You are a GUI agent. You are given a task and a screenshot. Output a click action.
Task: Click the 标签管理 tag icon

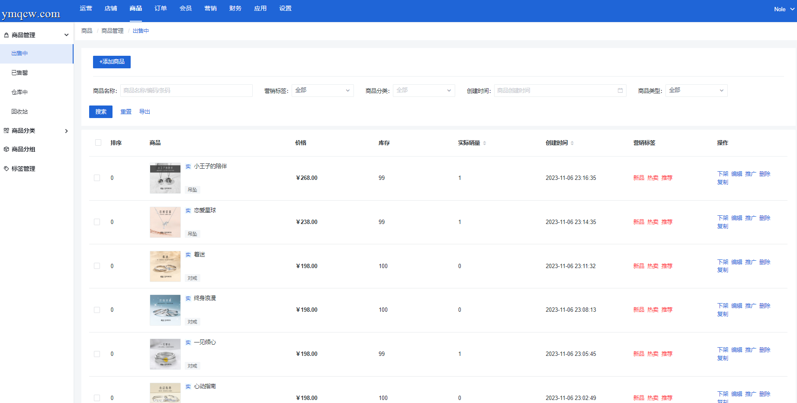click(x=6, y=169)
